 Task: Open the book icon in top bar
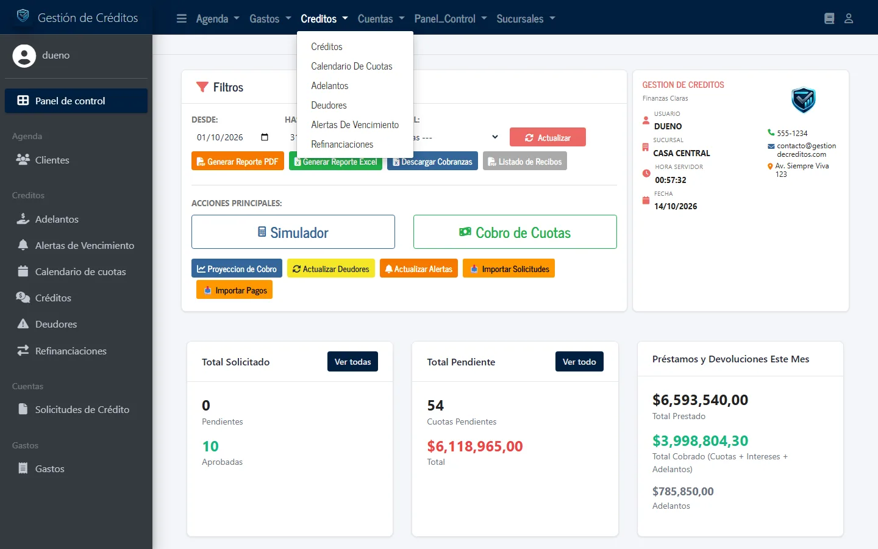coord(829,18)
